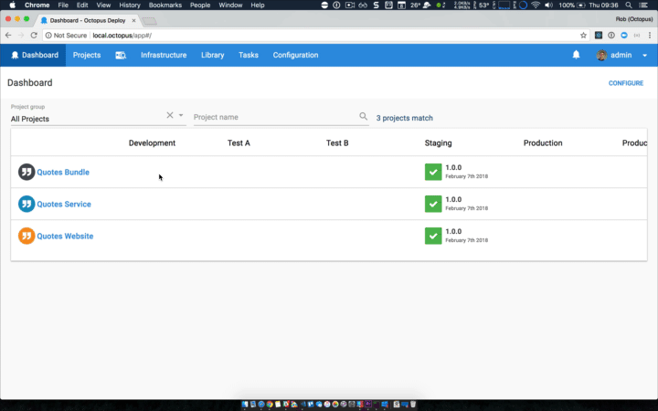Click the Quotes Service project logo
The width and height of the screenshot is (658, 411).
[26, 204]
